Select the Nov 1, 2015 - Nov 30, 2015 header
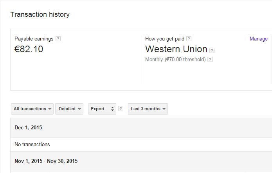The width and height of the screenshot is (272, 173). [46, 161]
